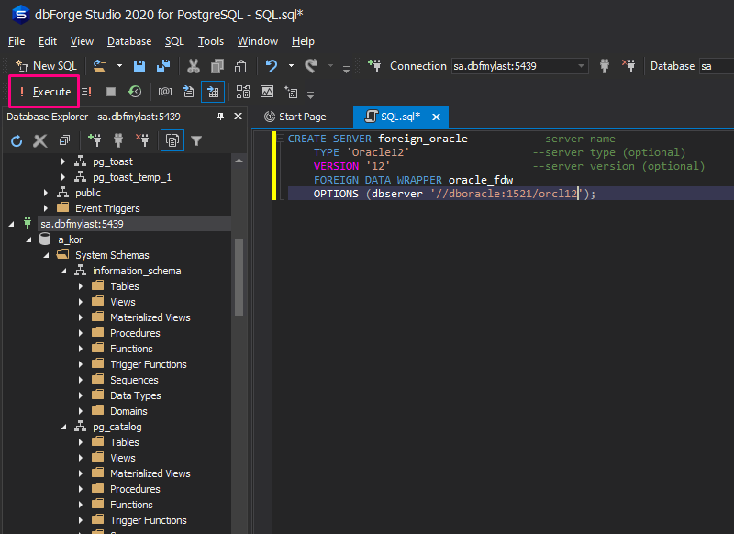Screen dimensions: 734x534
Task: Open SQL toolbar overflow options arrow
Action: (x=310, y=95)
